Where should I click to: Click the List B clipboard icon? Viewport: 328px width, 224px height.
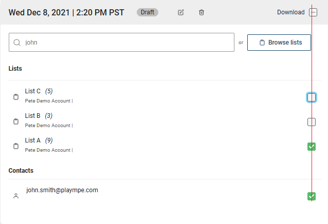click(x=16, y=121)
